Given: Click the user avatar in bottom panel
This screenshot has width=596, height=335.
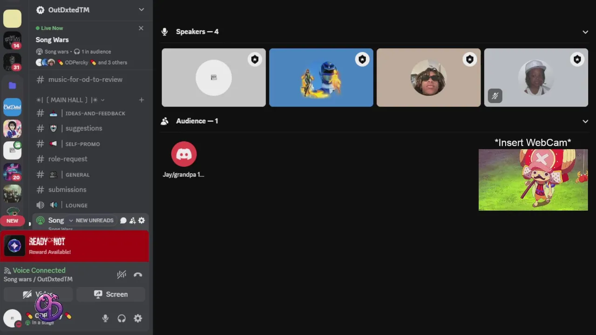Looking at the screenshot, I should click(x=12, y=318).
